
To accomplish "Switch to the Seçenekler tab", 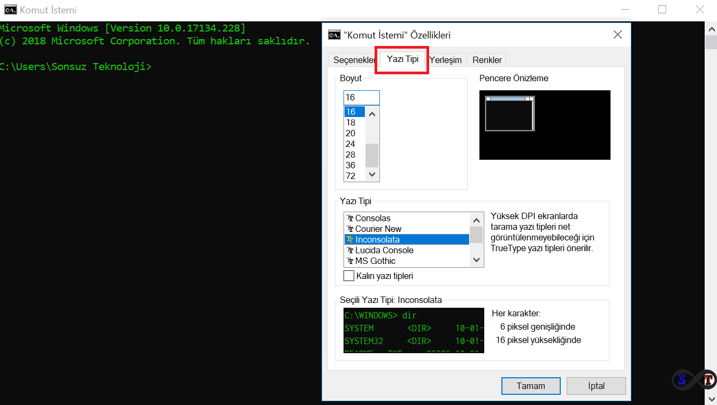I will 354,60.
